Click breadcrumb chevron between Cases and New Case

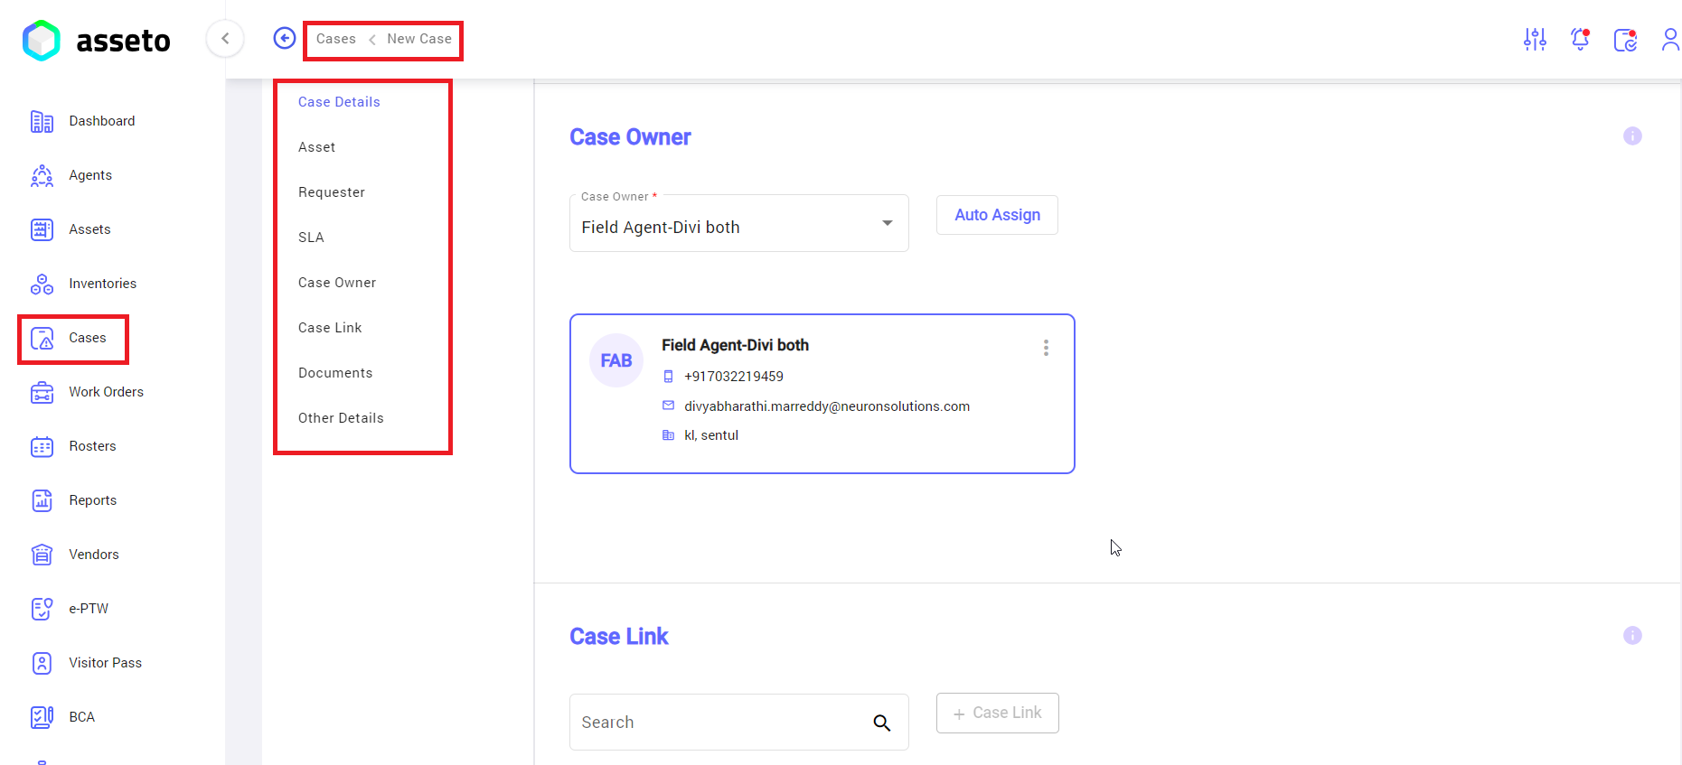click(x=371, y=39)
